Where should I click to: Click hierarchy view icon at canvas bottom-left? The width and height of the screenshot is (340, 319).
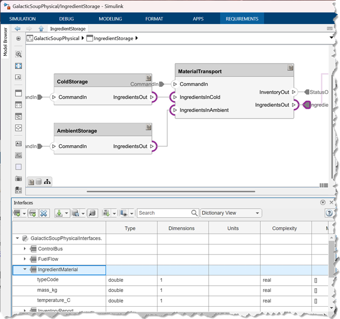click(47, 181)
